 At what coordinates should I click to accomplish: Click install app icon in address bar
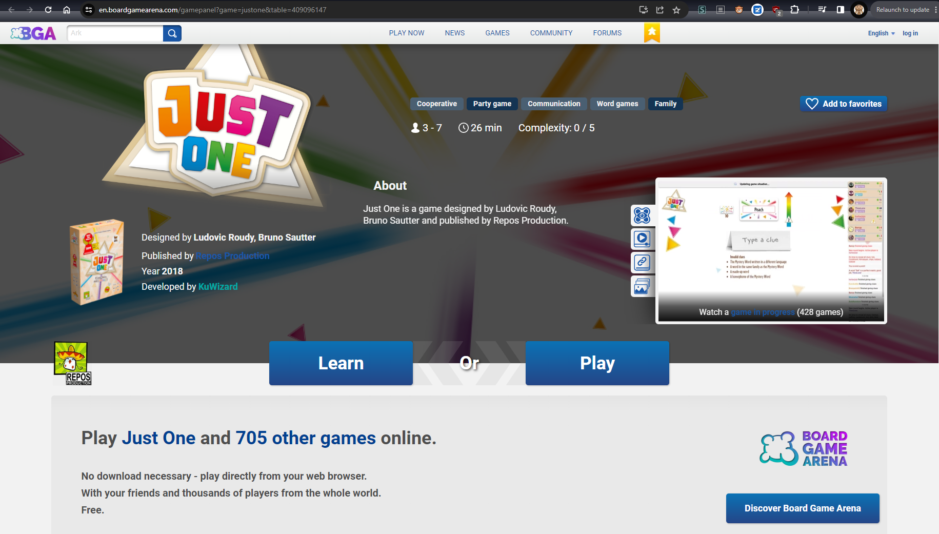point(644,10)
